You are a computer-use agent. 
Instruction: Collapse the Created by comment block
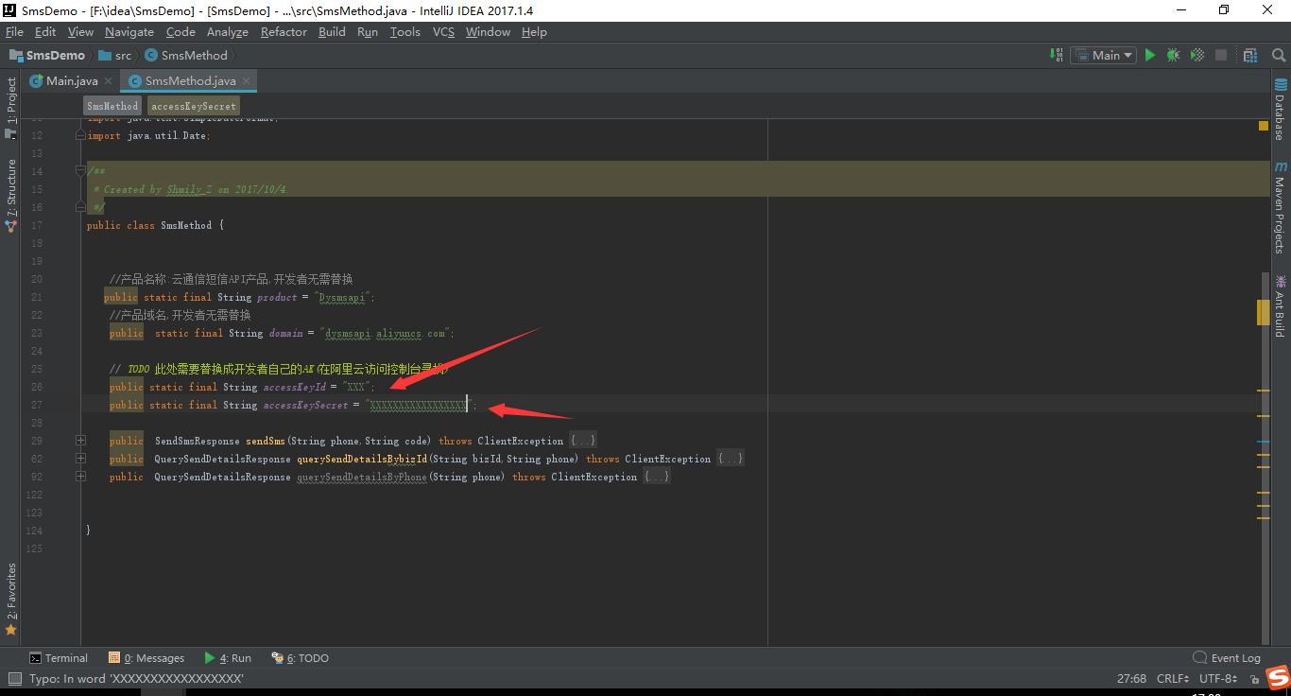point(80,171)
